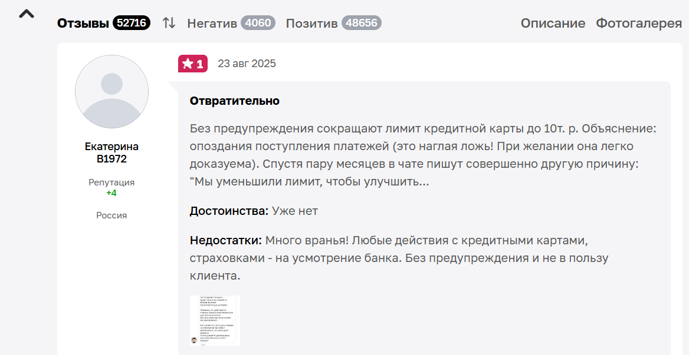Click the reviewer's default avatar image
The height and width of the screenshot is (355, 689).
pos(111,92)
